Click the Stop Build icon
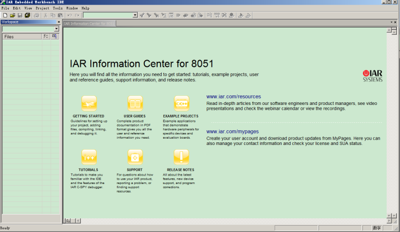 coord(224,15)
